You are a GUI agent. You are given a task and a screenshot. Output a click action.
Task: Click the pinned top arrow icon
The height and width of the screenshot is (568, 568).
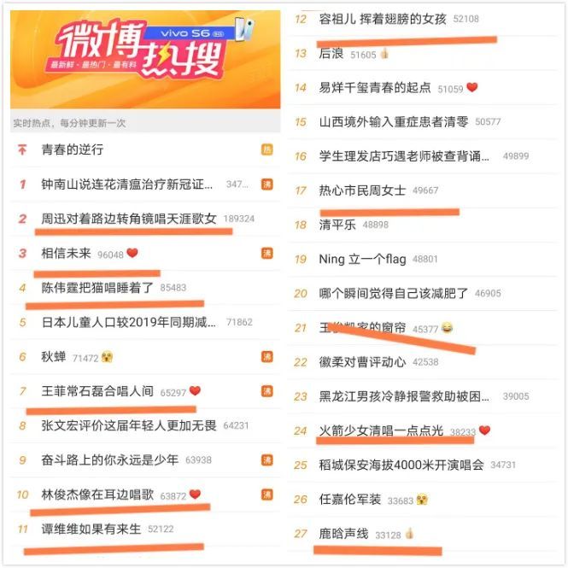pyautogui.click(x=22, y=149)
